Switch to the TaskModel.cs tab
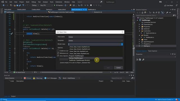The image size is (180, 101). 92,10
